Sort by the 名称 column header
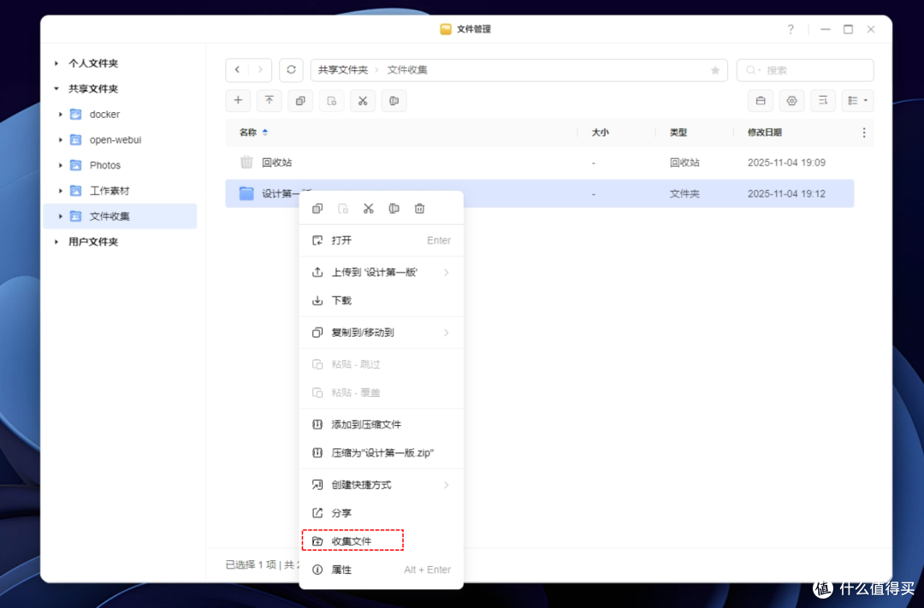924x608 pixels. tap(247, 133)
